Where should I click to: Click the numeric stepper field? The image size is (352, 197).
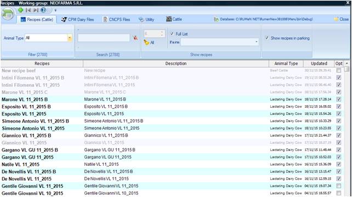pos(155,33)
